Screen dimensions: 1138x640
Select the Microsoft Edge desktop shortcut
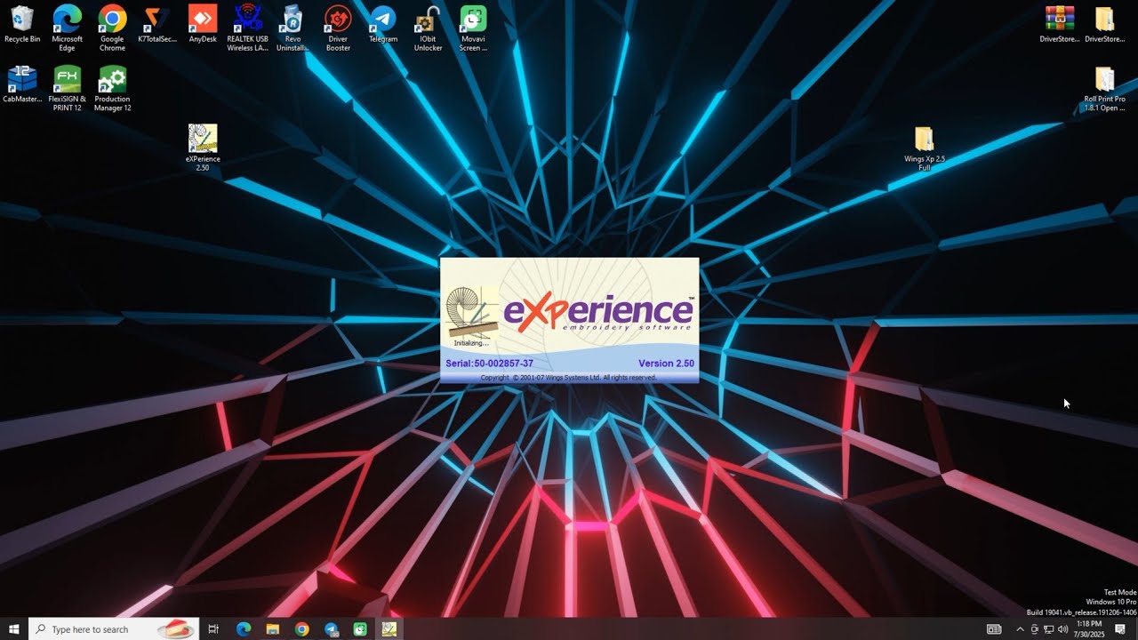click(67, 28)
